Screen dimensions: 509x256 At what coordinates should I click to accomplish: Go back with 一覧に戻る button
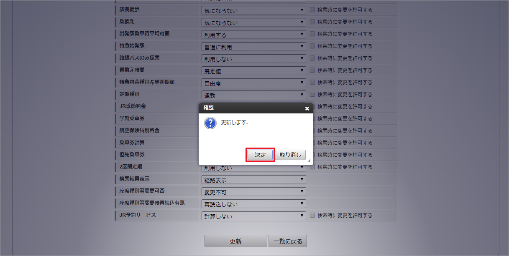click(x=288, y=241)
